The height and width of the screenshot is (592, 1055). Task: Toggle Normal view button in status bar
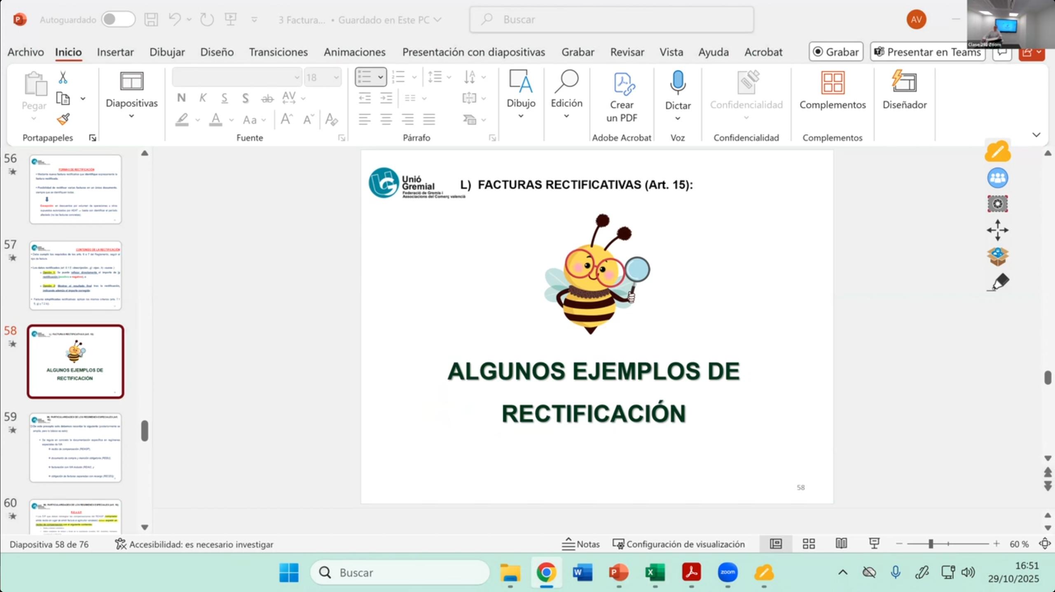click(x=776, y=544)
